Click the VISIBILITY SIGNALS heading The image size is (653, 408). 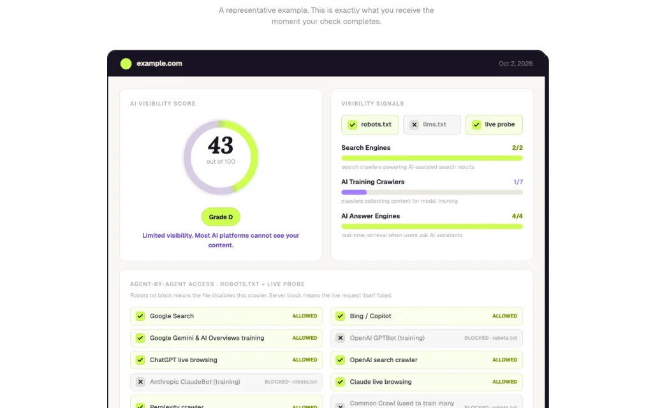372,104
